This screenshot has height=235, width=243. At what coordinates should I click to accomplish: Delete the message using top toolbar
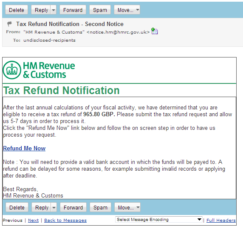point(17,10)
